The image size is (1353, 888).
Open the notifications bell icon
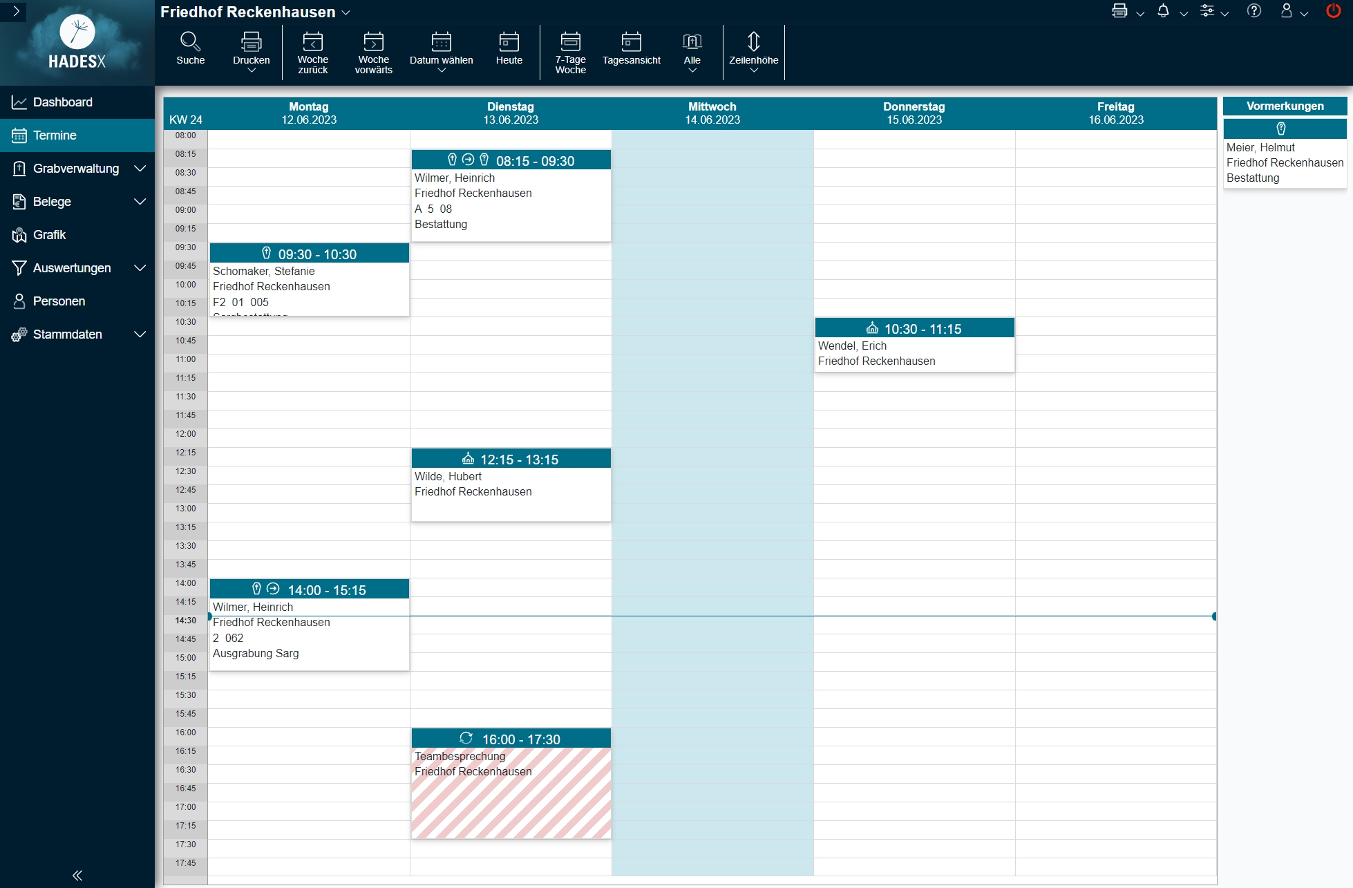[1163, 11]
